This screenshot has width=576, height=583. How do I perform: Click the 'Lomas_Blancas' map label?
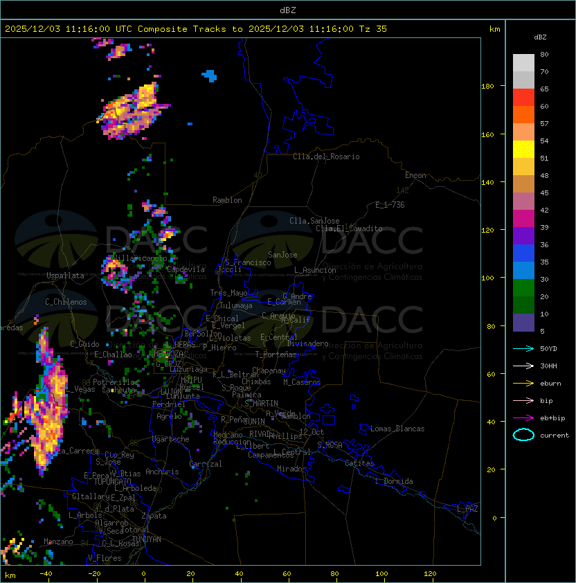[397, 429]
